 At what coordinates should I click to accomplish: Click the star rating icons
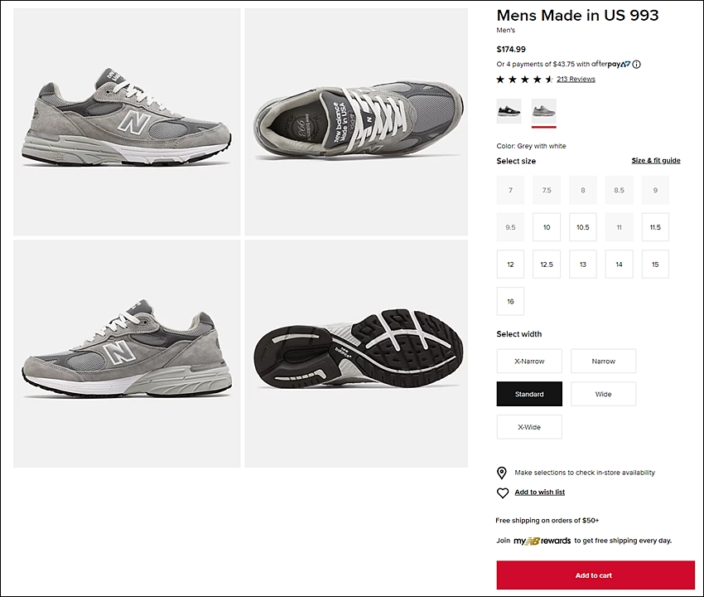coord(524,80)
